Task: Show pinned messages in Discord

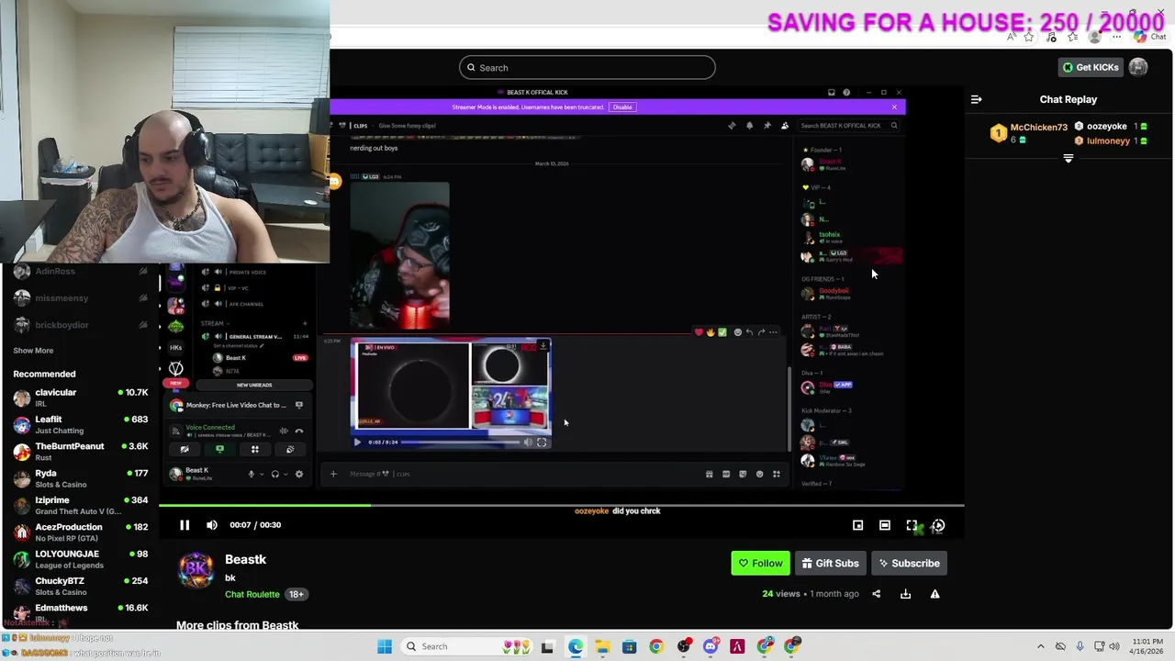Action: 767,126
